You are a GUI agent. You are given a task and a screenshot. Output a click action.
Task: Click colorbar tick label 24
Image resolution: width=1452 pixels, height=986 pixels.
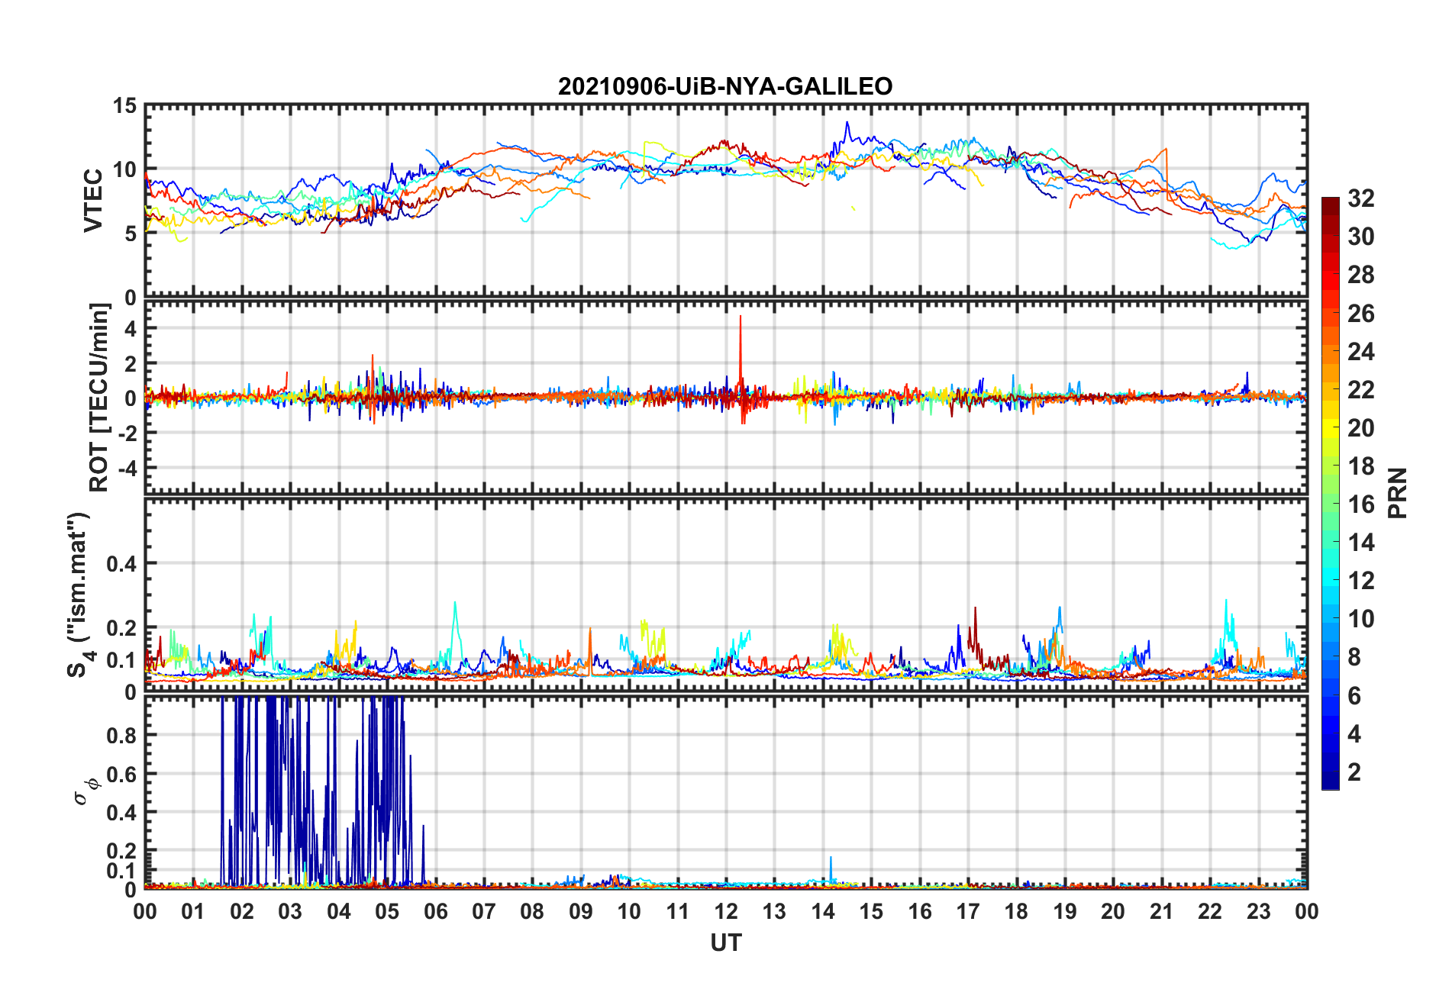[x=1360, y=352]
